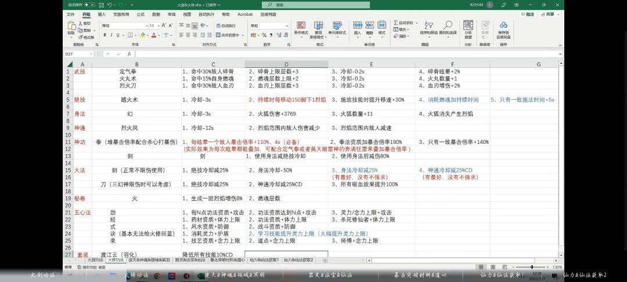Screen dimensions: 627x282
Task: Expand the Name Box dropdown arrow
Action: click(x=91, y=54)
